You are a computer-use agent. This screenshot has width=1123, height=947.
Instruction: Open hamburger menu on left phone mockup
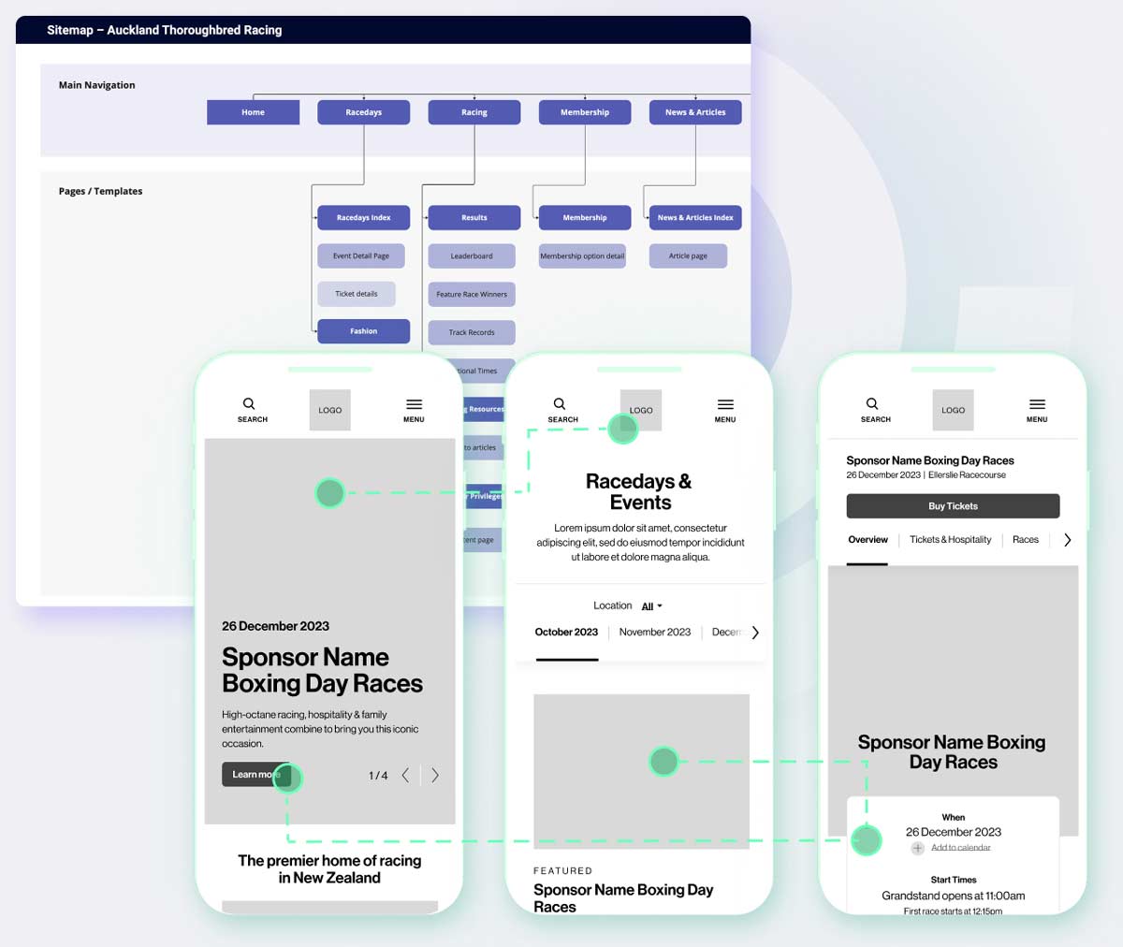(x=414, y=404)
